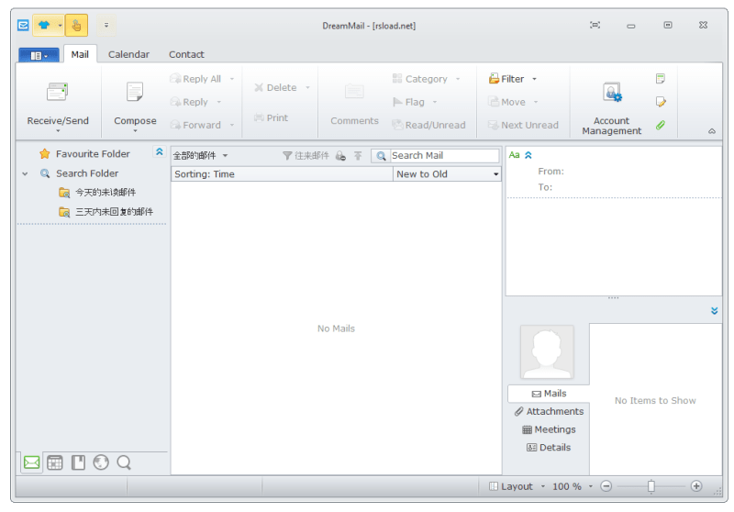Click the zoom slider handle in status bar
734x512 pixels.
651,486
